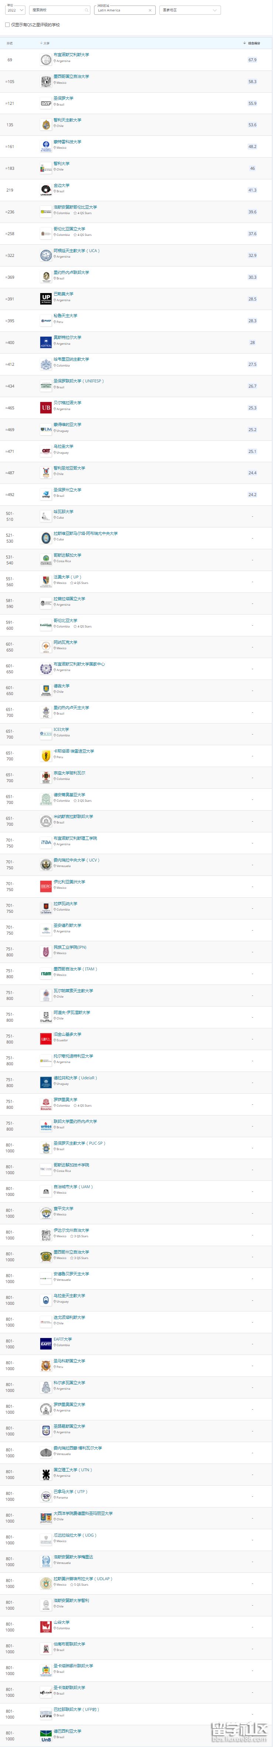273x1747 pixels.
Task: Toggle the 仅显示有QS之星评级的学校 checkbox
Action: pos(7,24)
